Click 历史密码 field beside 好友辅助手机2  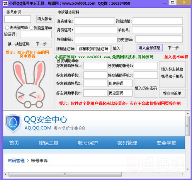tap(120, 93)
